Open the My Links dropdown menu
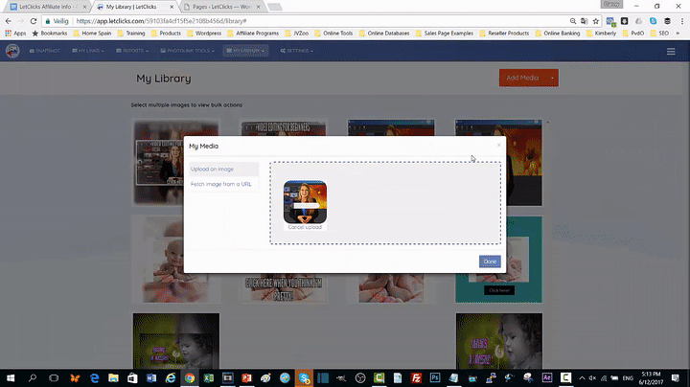690x387 pixels. tap(87, 51)
